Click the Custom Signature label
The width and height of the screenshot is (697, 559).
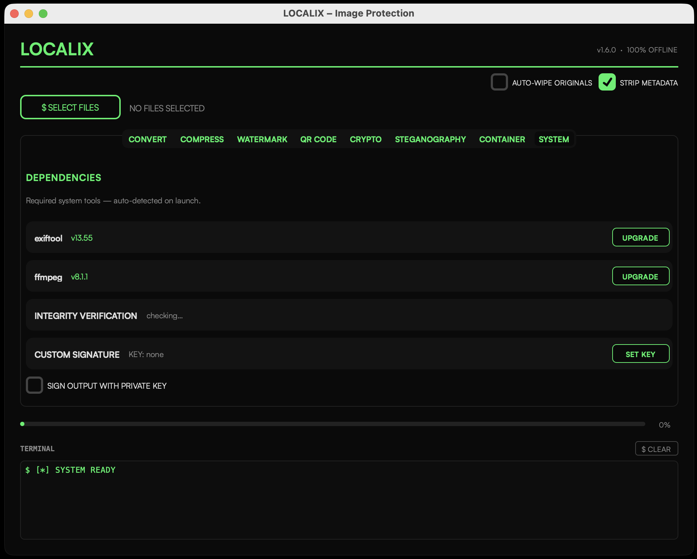77,355
